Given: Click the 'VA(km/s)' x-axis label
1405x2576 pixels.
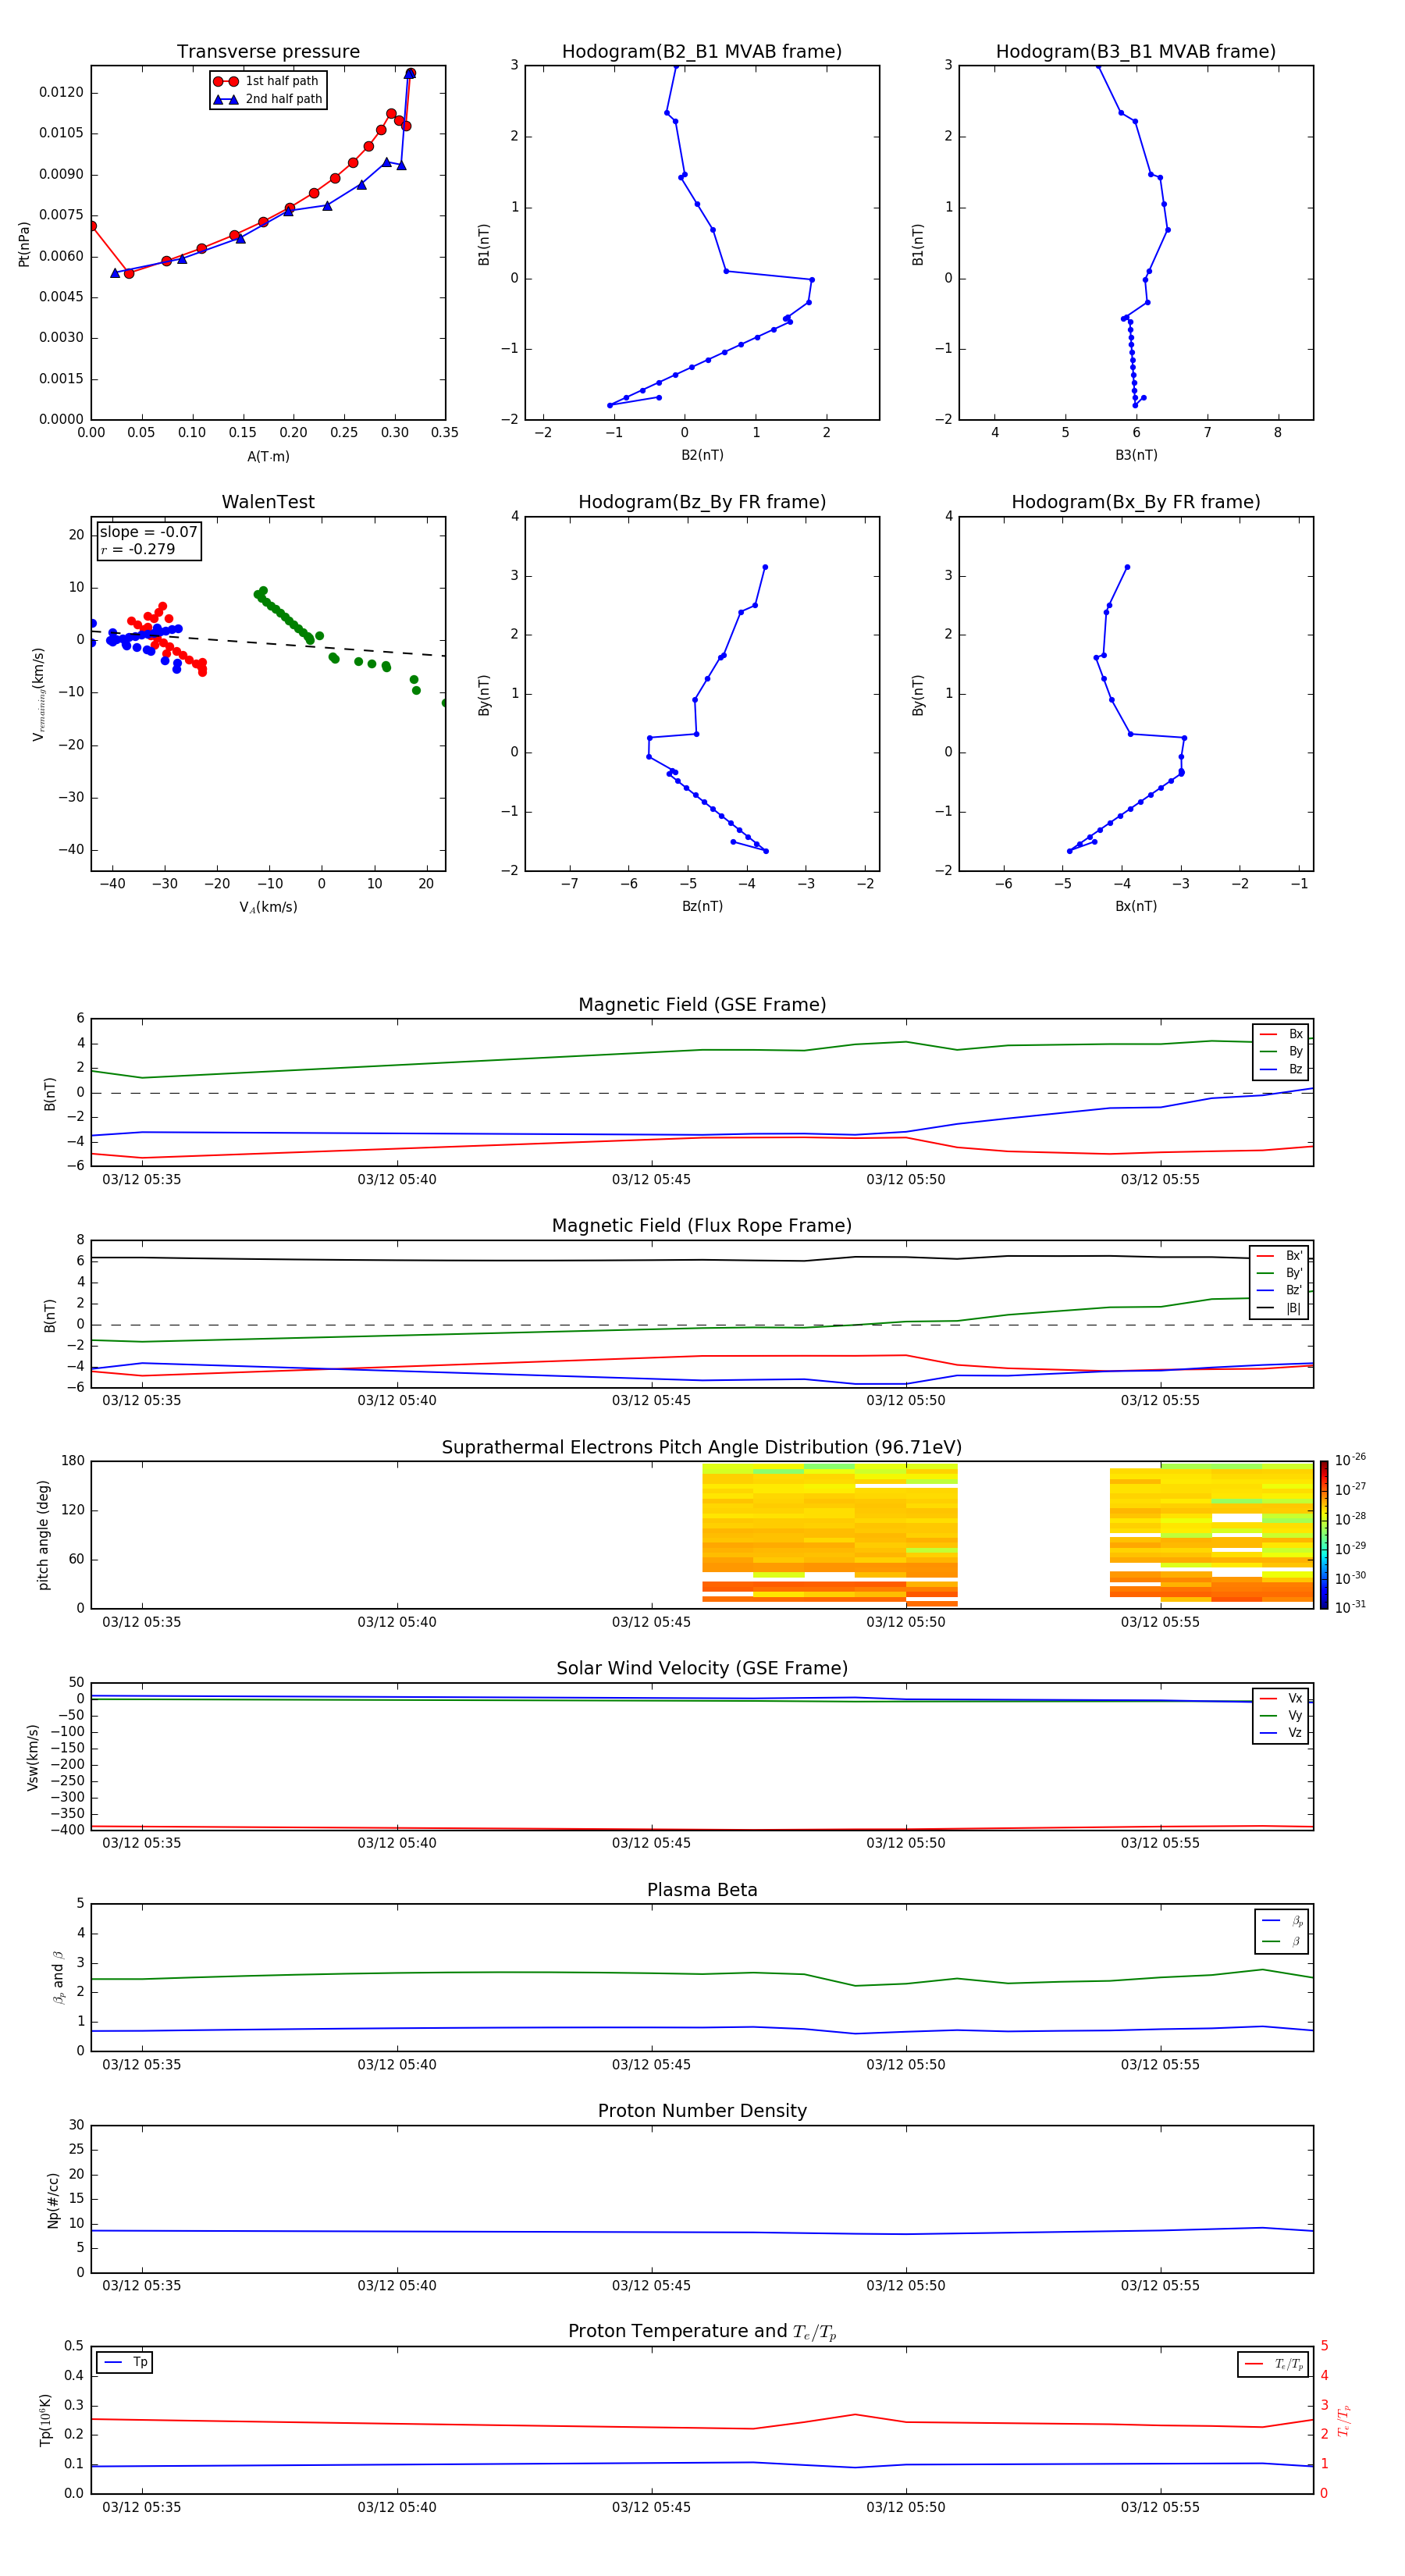Looking at the screenshot, I should tap(268, 908).
